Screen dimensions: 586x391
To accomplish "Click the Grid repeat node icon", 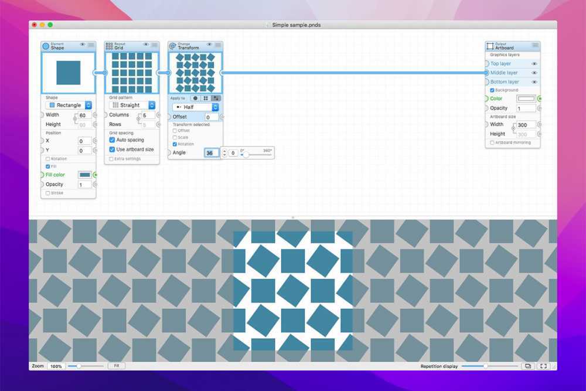I will click(x=108, y=45).
